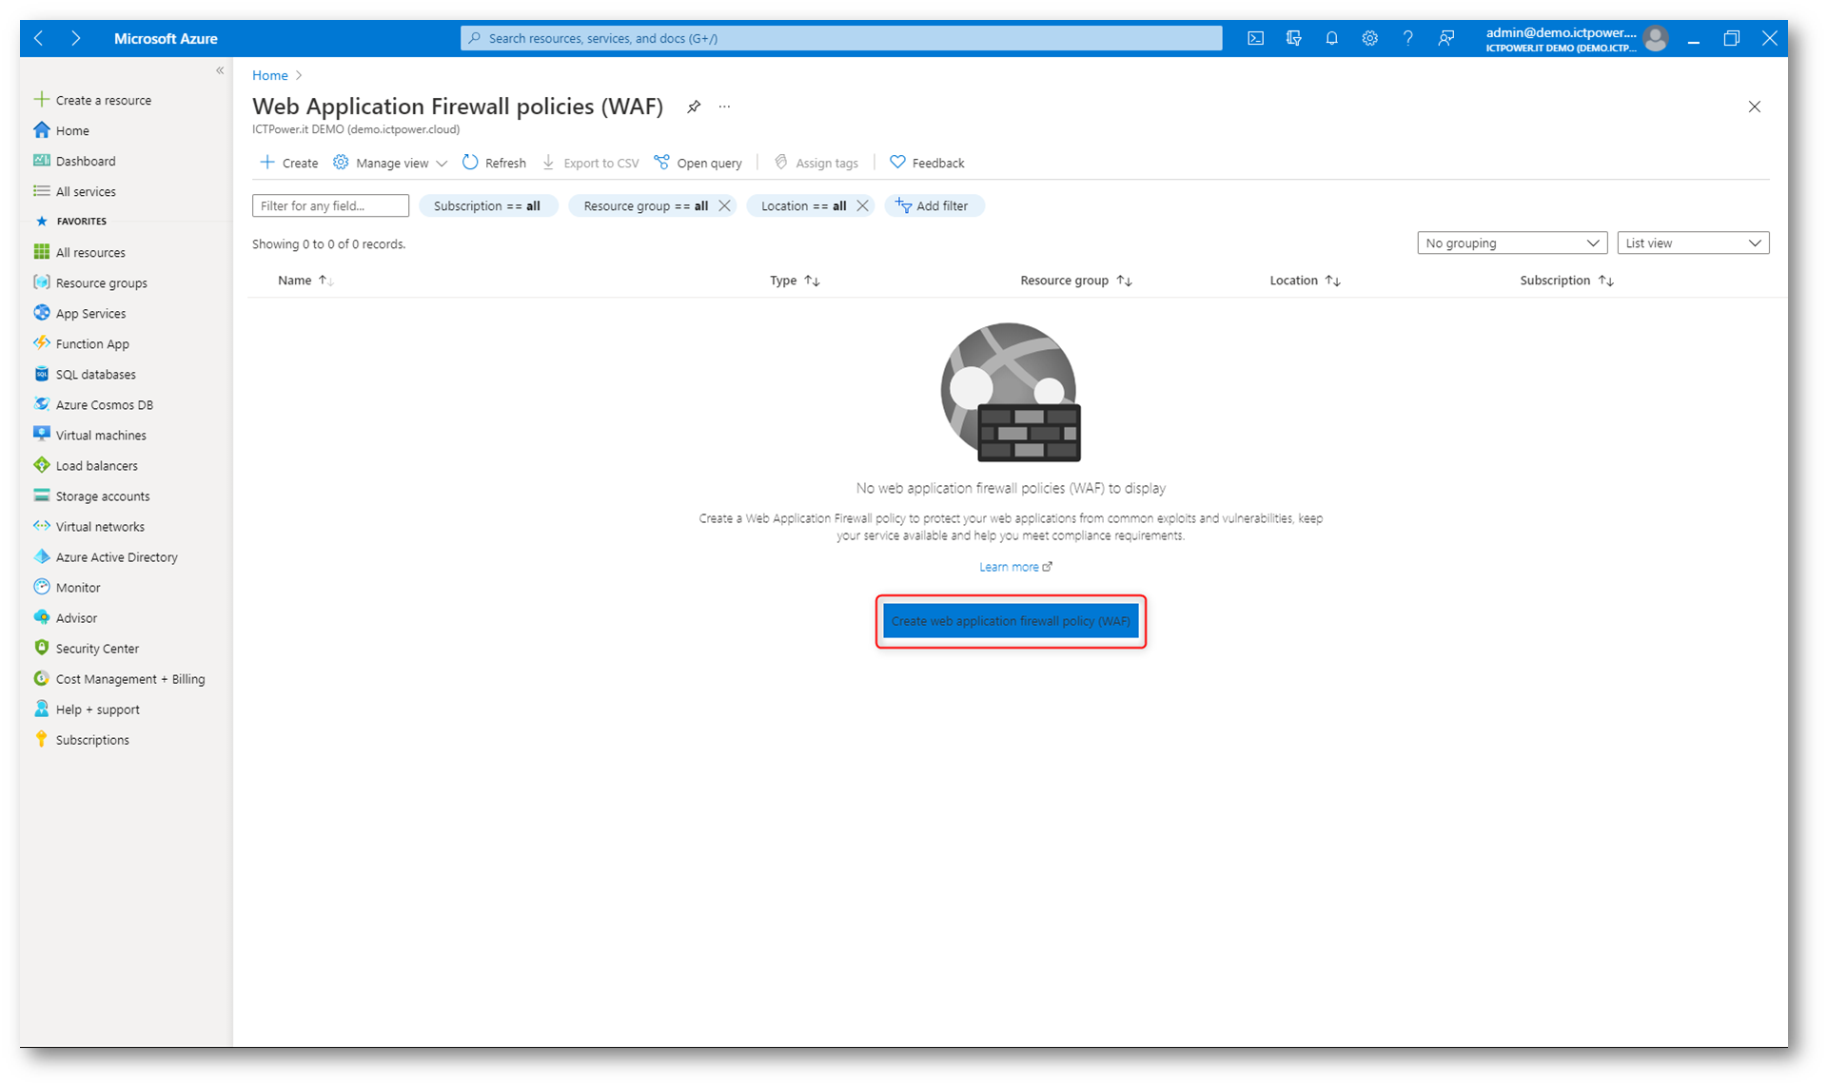The image size is (1828, 1088).
Task: Expand the Manage view dropdown
Action: (390, 163)
